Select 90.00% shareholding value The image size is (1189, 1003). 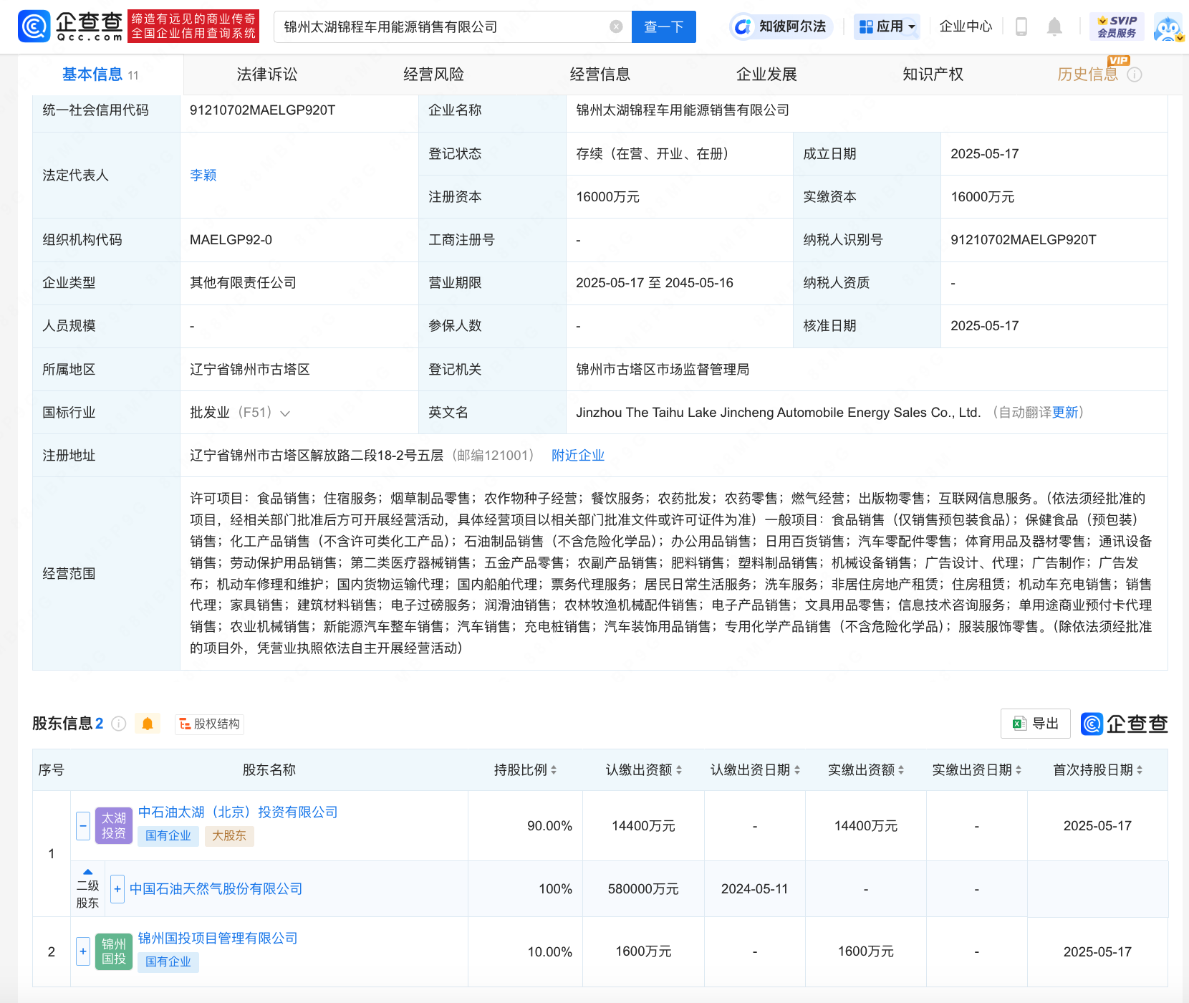pyautogui.click(x=550, y=826)
